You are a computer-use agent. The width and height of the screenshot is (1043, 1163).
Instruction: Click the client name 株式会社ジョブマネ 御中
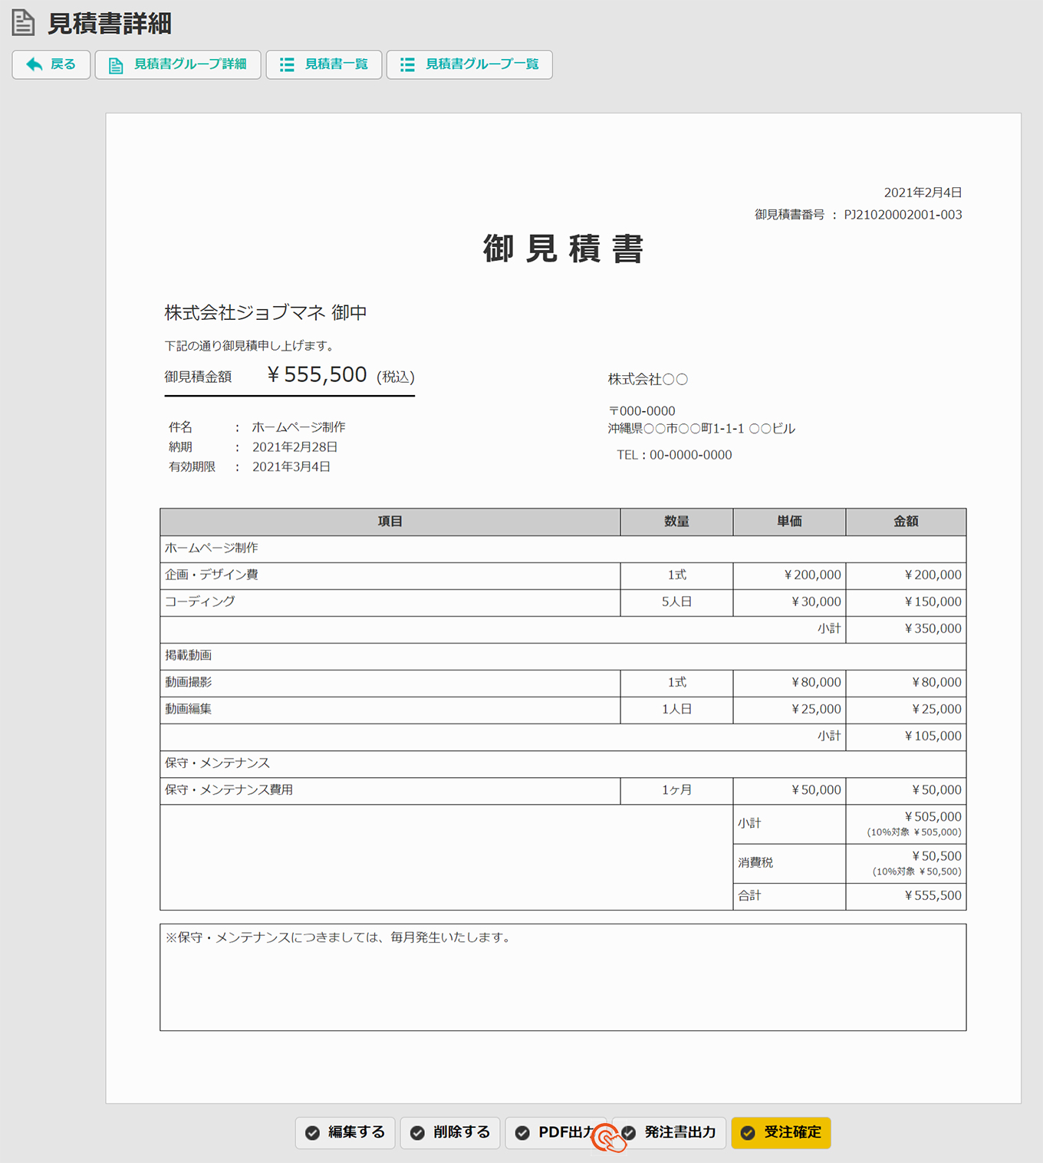point(265,312)
